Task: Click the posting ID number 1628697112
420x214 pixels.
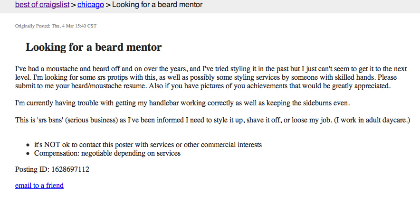Action: (x=70, y=169)
